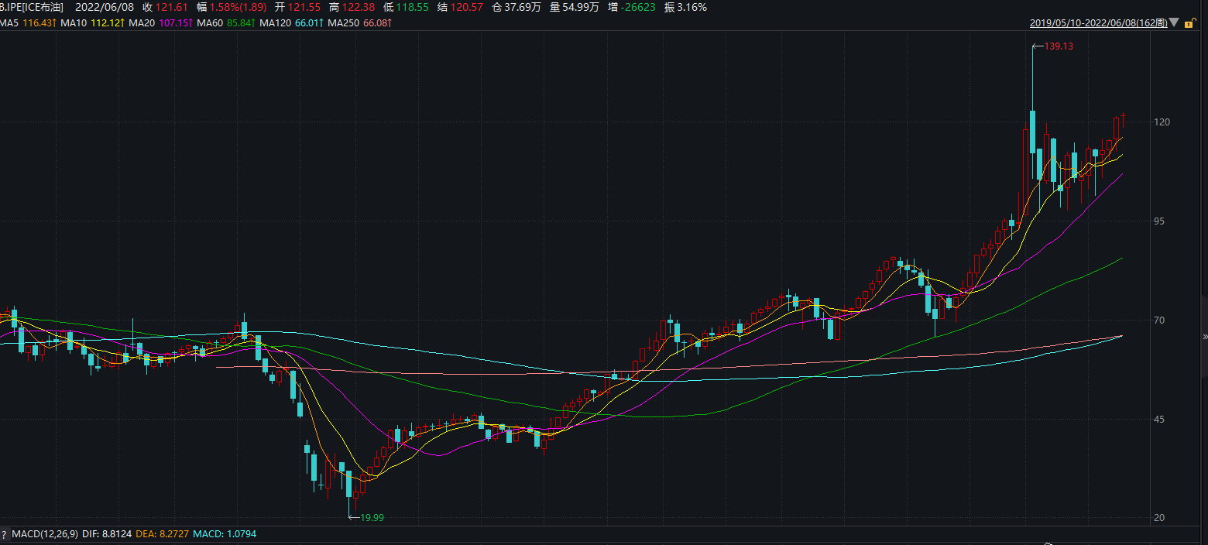Expand the right side panel arrow
Viewport: 1208px width, 545px height.
(x=1204, y=337)
